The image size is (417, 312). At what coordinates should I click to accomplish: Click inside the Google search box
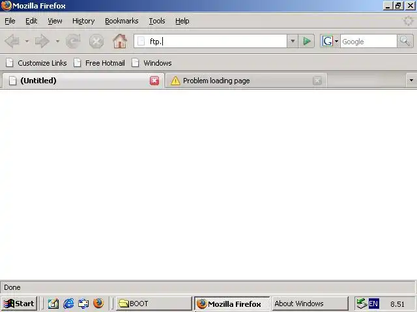point(369,42)
